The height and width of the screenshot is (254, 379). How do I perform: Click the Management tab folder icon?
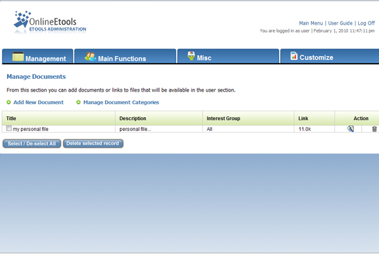pos(18,57)
